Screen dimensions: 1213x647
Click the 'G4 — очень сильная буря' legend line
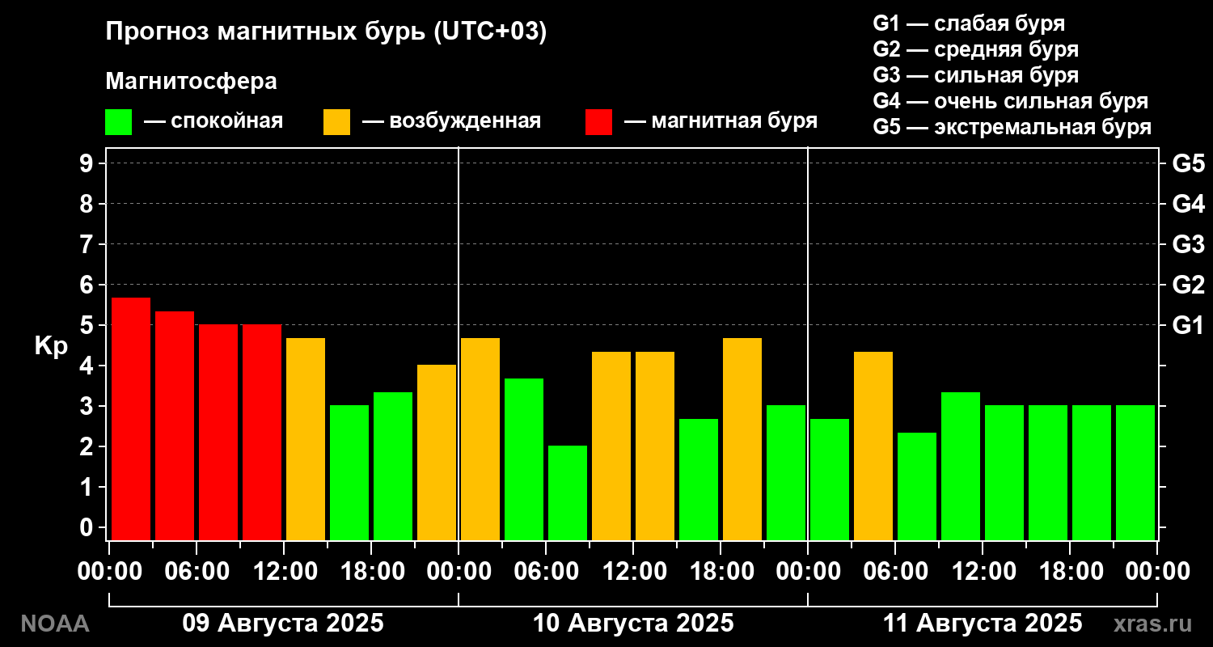pos(1011,101)
